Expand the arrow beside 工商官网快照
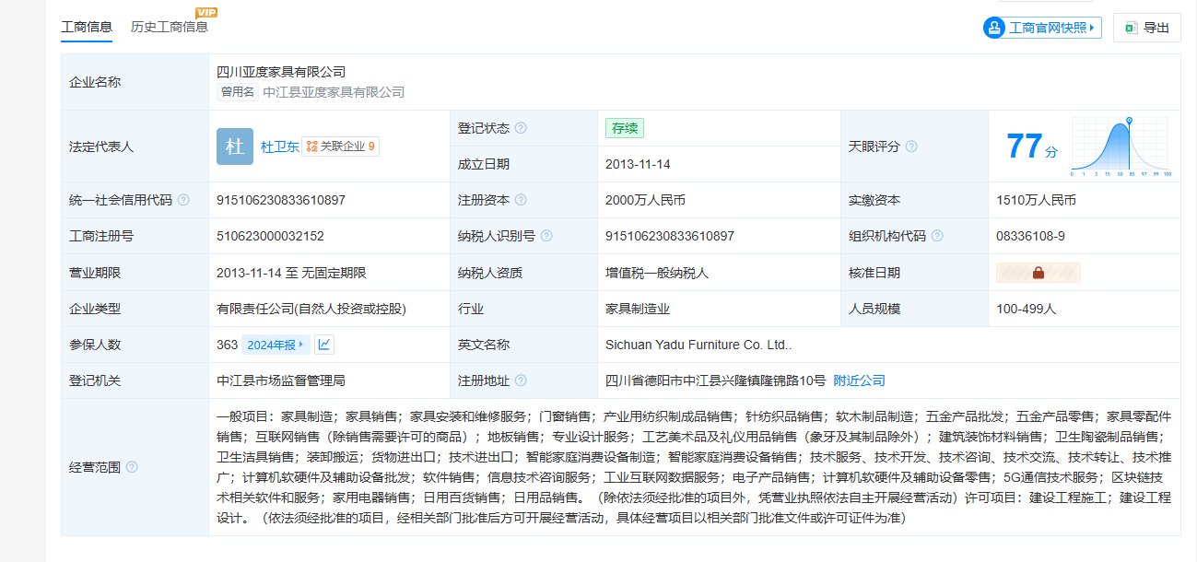Image resolution: width=1197 pixels, height=562 pixels. tap(1092, 28)
